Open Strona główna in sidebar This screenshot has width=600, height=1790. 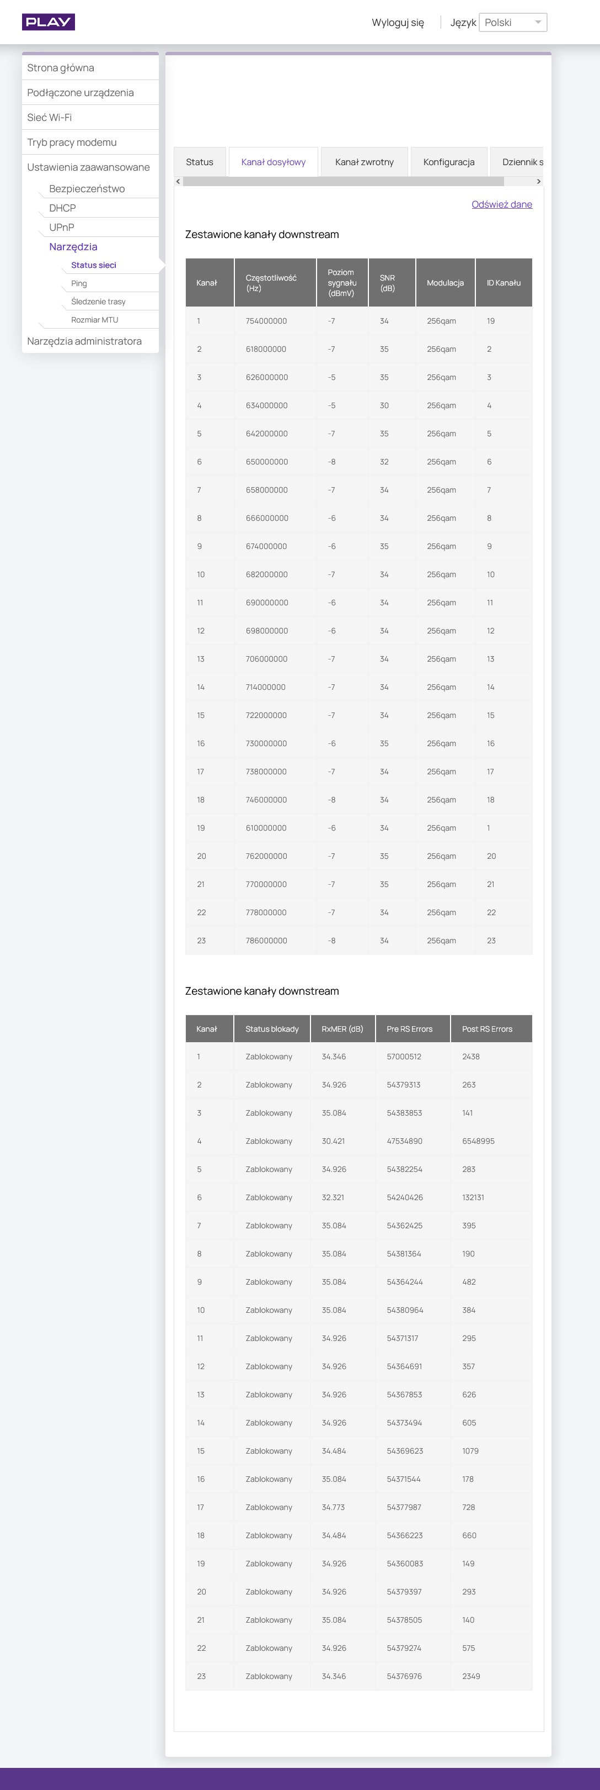(61, 68)
